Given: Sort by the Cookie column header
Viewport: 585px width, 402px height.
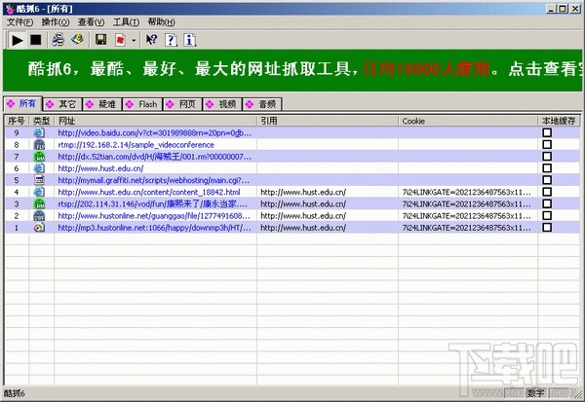Looking at the screenshot, I should tap(468, 121).
